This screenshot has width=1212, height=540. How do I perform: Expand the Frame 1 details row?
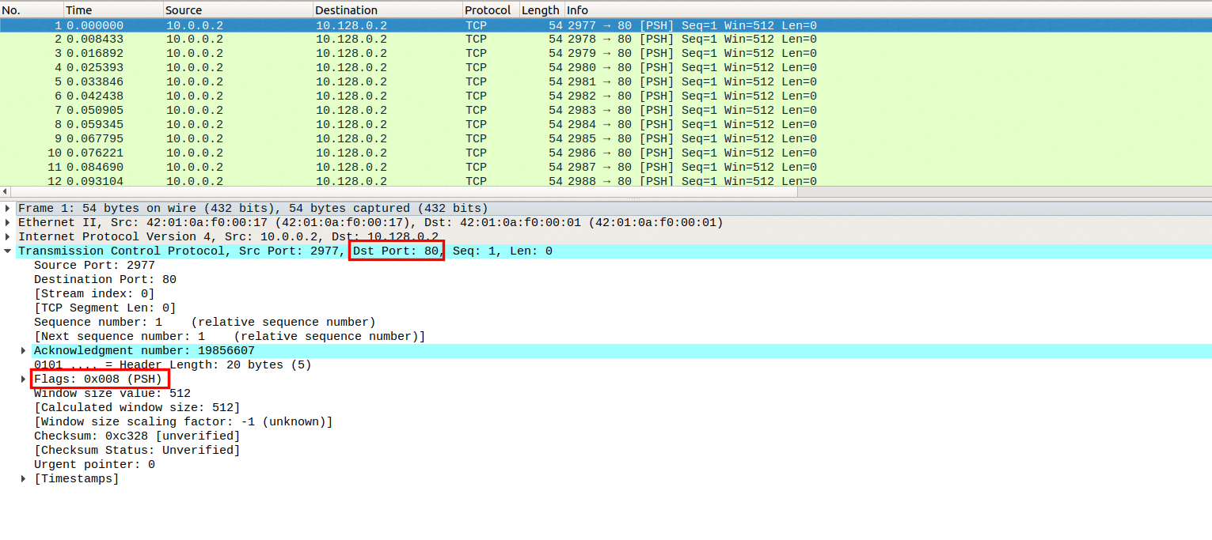pos(8,209)
